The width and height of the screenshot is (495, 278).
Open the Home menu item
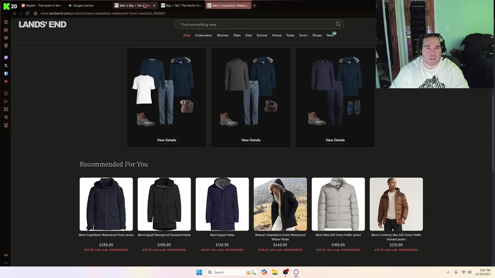click(277, 35)
